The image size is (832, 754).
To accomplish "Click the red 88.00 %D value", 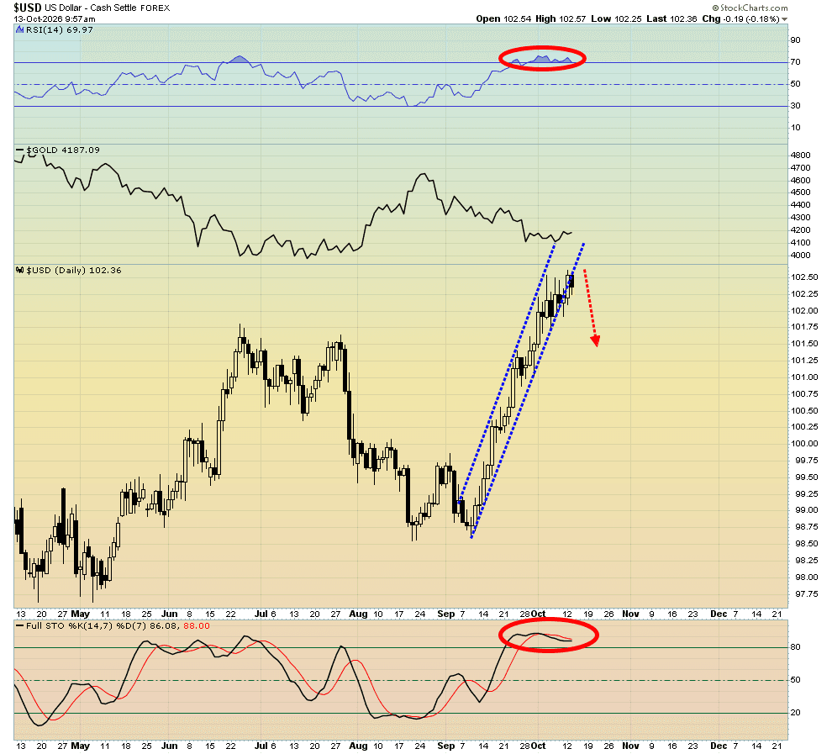I will tap(197, 626).
